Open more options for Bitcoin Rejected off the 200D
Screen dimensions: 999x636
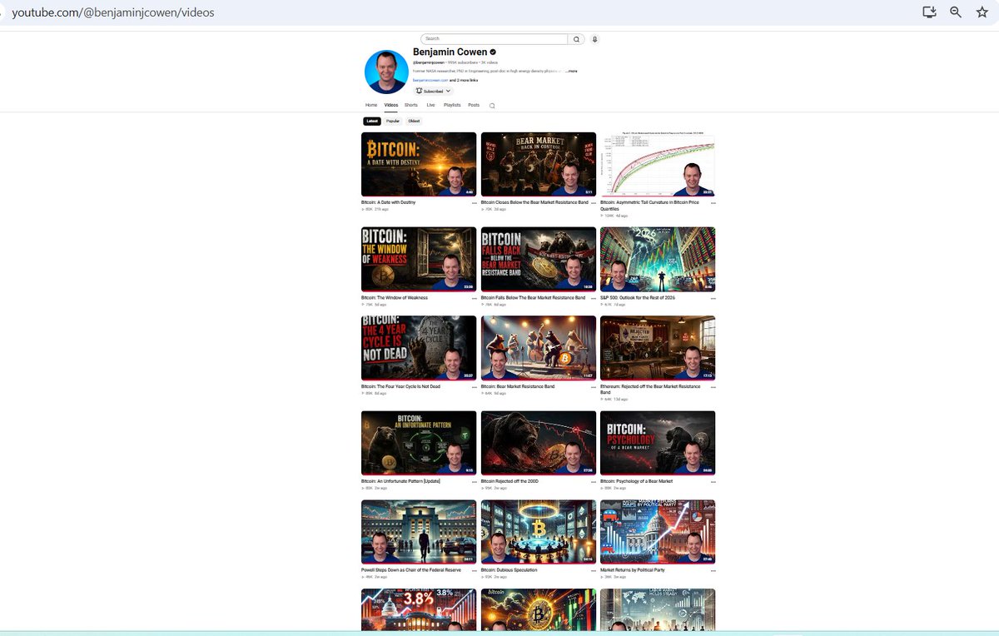[x=594, y=482]
